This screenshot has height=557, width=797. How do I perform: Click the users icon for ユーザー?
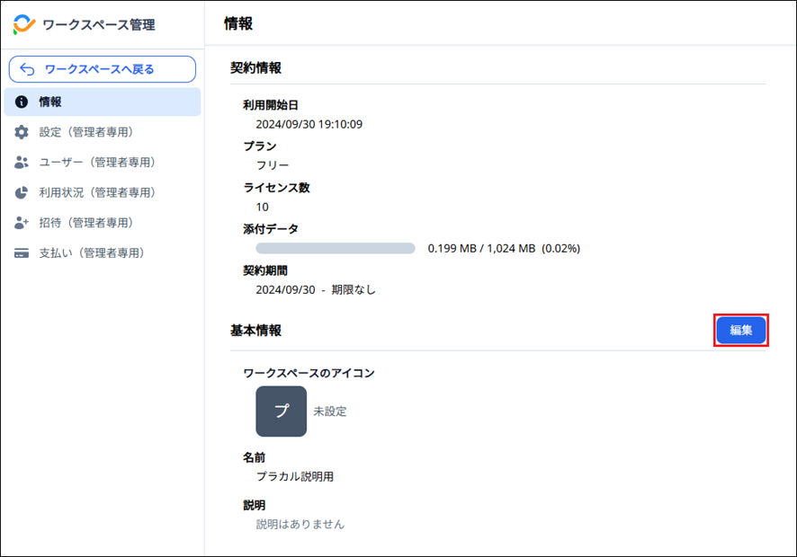coord(22,163)
